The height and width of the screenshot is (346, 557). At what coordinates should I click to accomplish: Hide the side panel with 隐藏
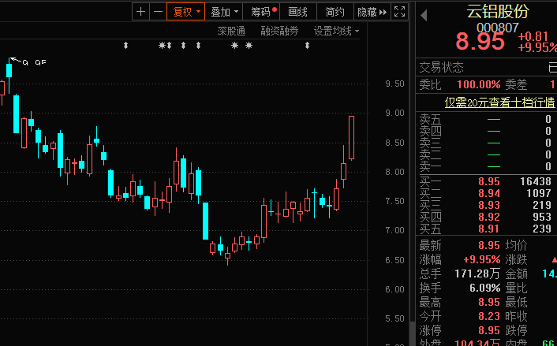(x=371, y=12)
